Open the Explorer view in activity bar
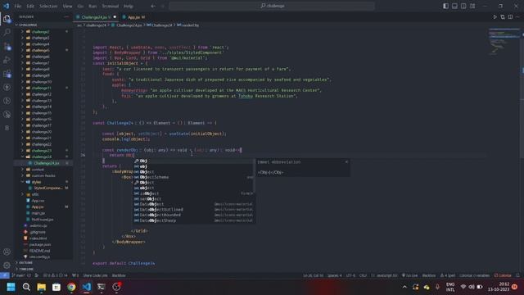 click(7, 19)
